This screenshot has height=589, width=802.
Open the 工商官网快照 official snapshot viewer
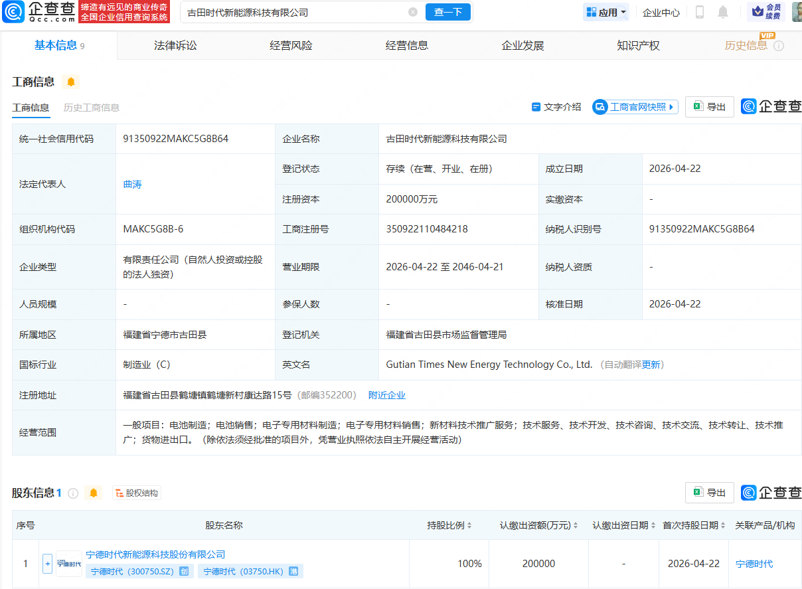point(635,107)
